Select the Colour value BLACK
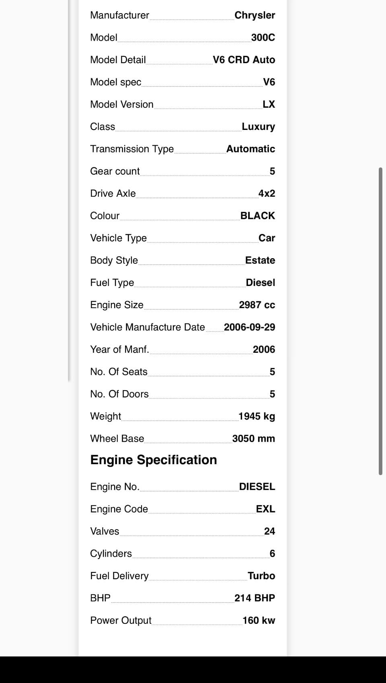This screenshot has width=386, height=683. click(258, 216)
